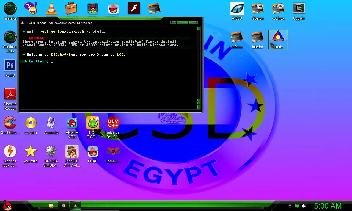Open the ANGER VEIN Angry Birds shortcut
This screenshot has height=211, width=352.
pos(72,128)
